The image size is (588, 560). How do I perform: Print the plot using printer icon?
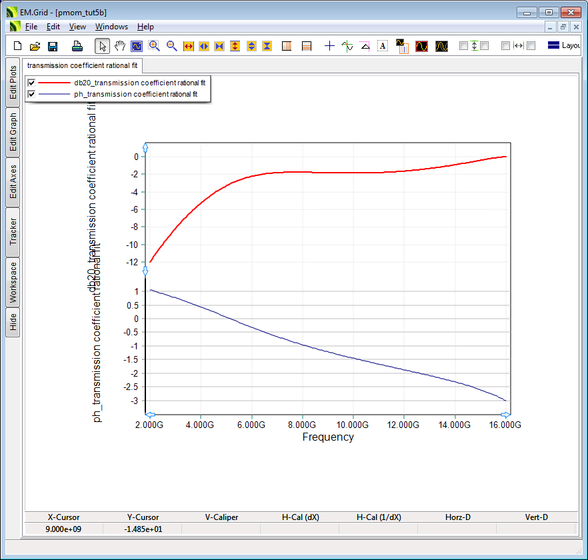tap(77, 46)
